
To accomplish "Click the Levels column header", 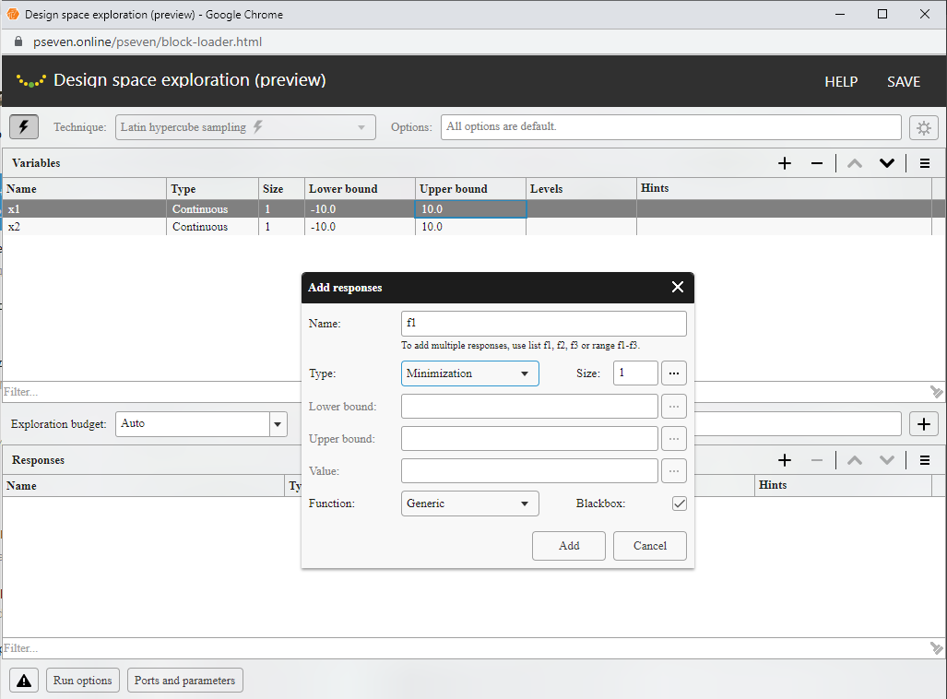I will (581, 189).
